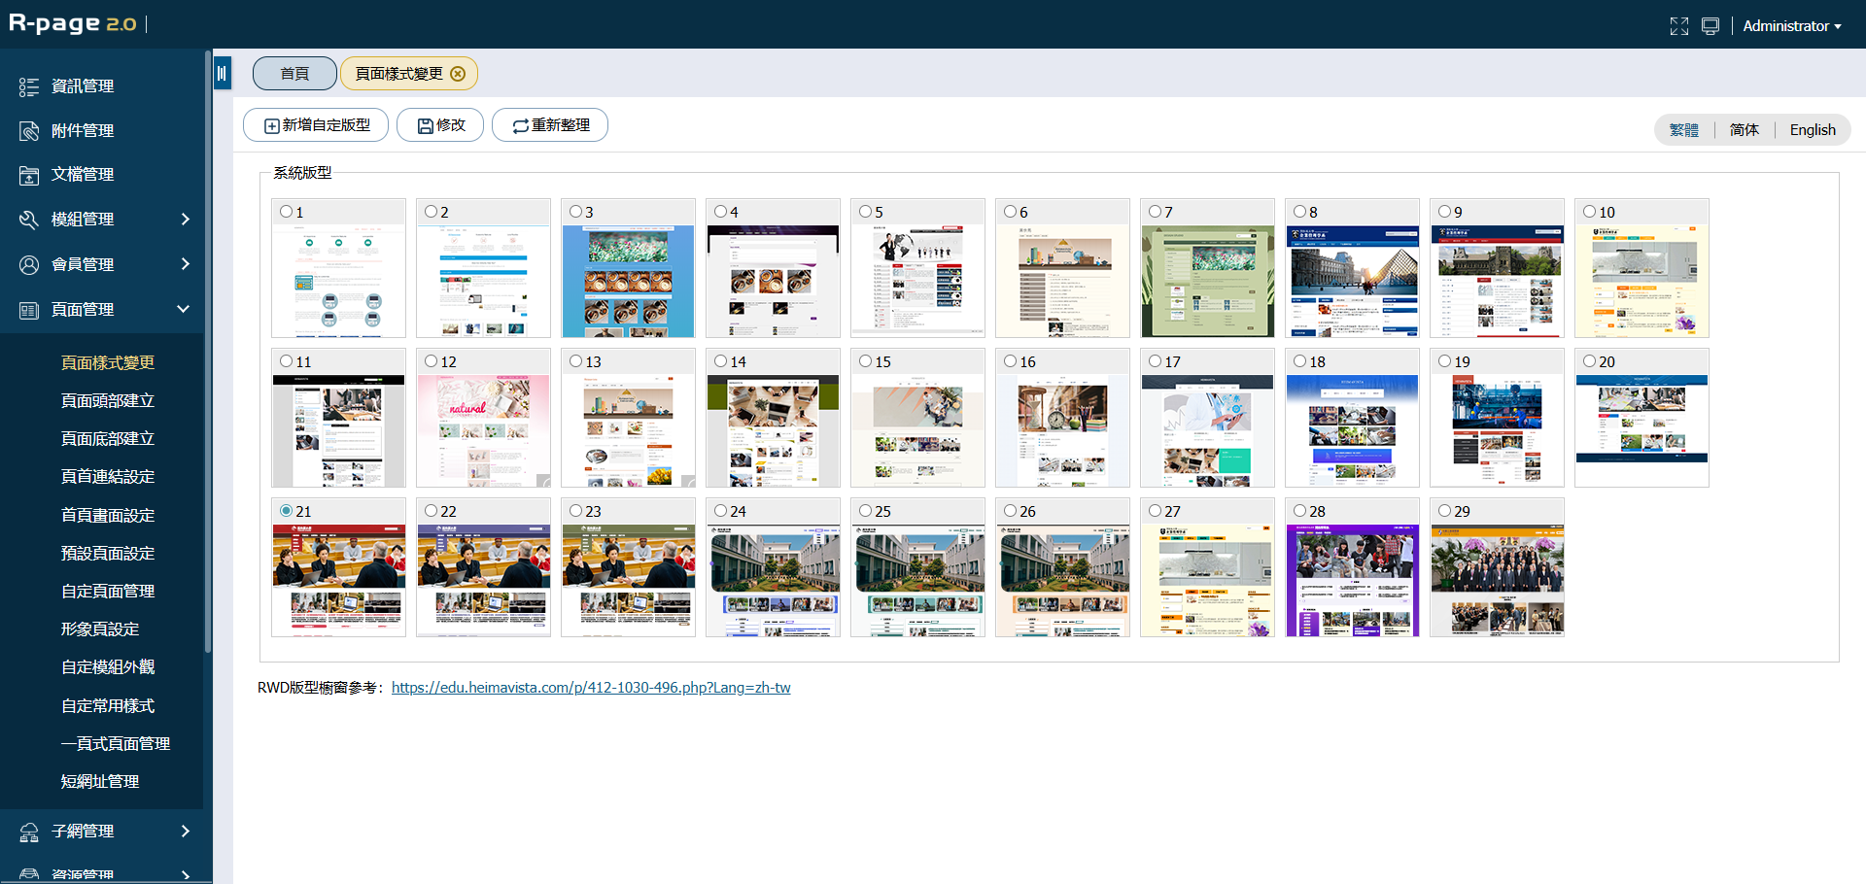Open the Administrator user dropdown
The image size is (1866, 884).
[x=1791, y=26]
